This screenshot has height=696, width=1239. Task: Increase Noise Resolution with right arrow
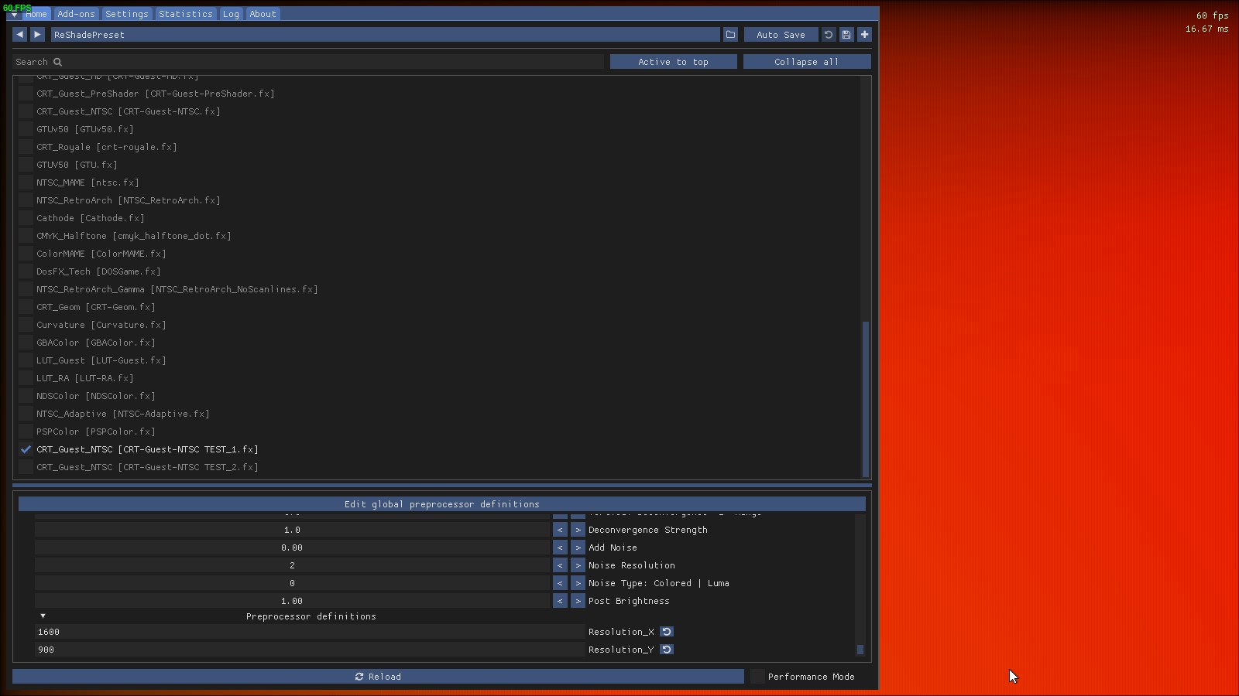click(578, 565)
